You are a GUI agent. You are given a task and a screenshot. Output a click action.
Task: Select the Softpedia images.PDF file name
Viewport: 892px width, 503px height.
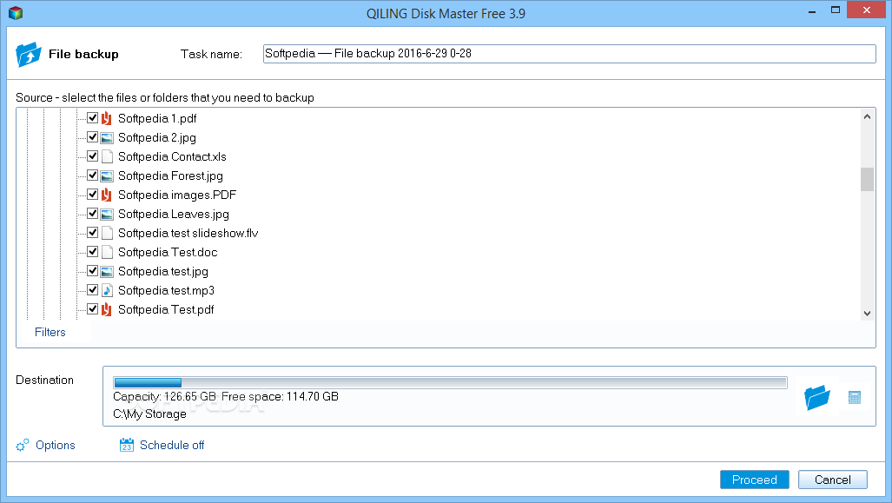pyautogui.click(x=177, y=195)
